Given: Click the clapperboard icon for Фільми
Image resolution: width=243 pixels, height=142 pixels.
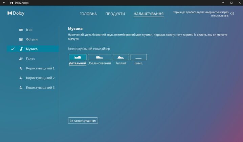Looking at the screenshot, I should [x=21, y=39].
